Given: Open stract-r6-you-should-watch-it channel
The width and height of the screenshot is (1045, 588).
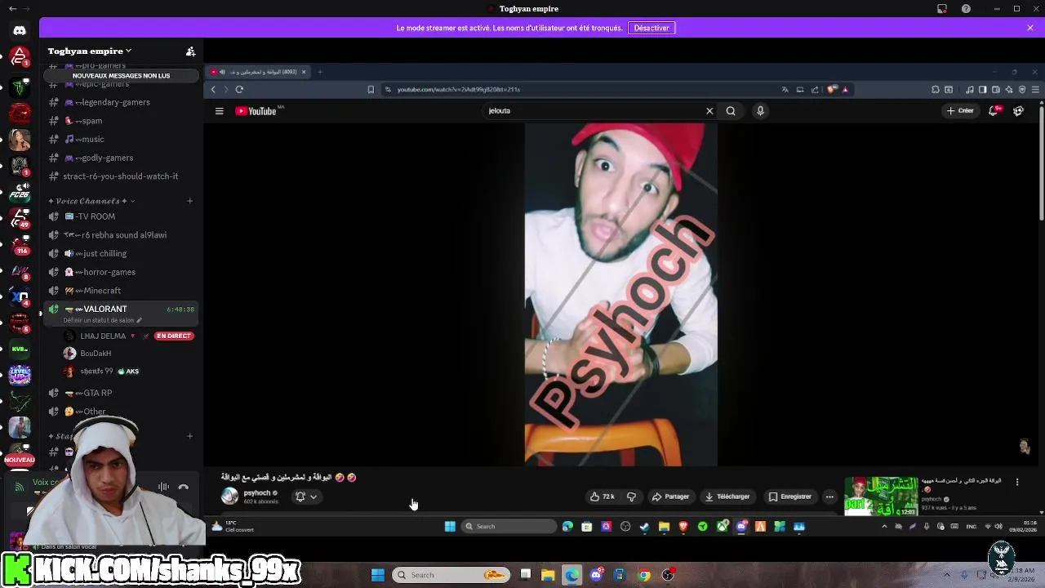Looking at the screenshot, I should [120, 176].
